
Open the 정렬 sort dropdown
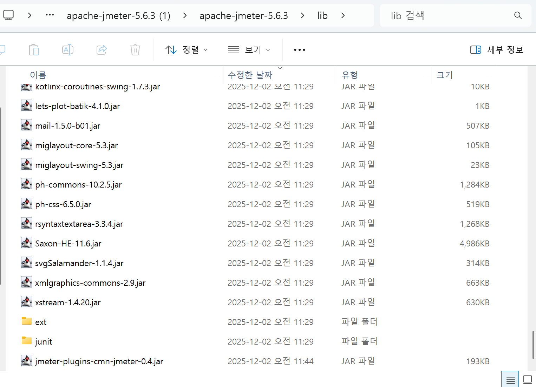[187, 50]
